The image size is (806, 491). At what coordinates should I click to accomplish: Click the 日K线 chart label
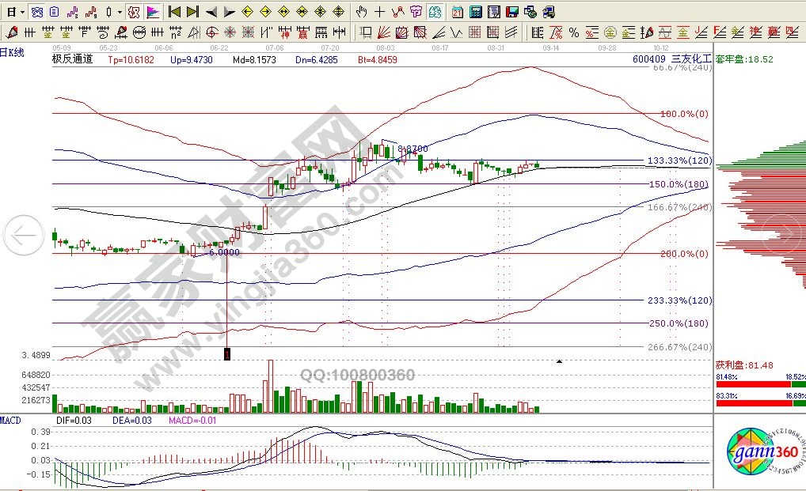coord(13,52)
